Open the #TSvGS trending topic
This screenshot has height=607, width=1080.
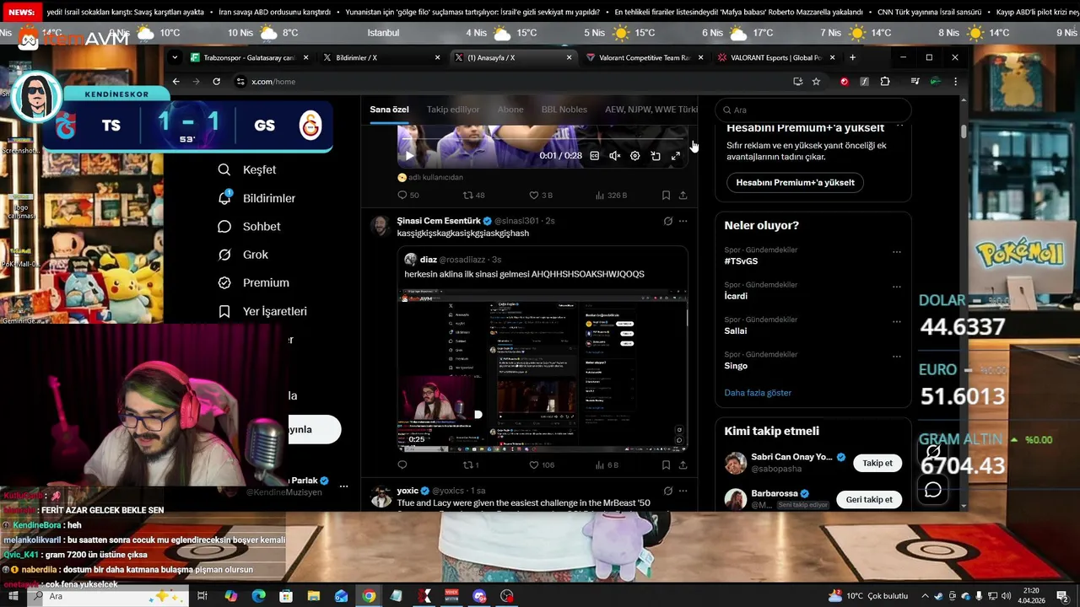coord(741,261)
